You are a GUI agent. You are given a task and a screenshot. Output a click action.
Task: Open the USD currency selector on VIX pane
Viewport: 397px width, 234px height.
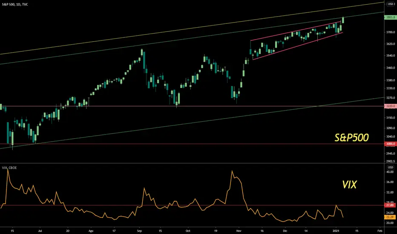pos(391,167)
